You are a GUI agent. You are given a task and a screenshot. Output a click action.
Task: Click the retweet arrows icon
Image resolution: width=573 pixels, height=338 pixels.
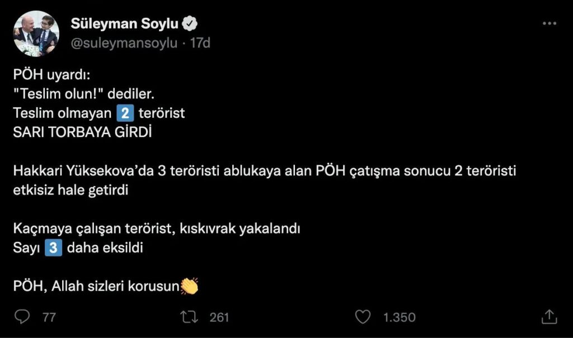pos(189,317)
